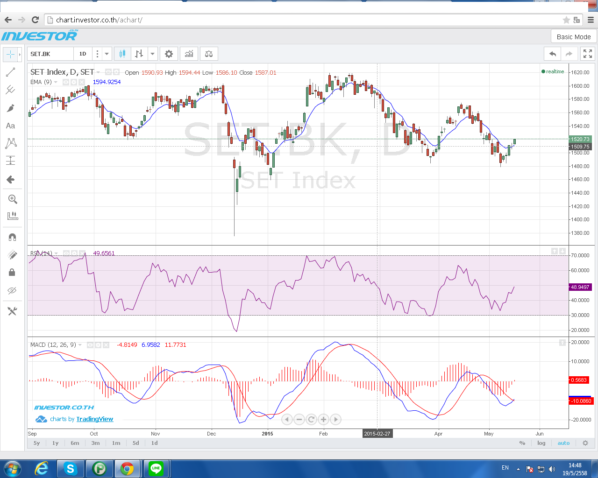
Task: Choose the pitchfork drawing tool
Action: (x=10, y=90)
